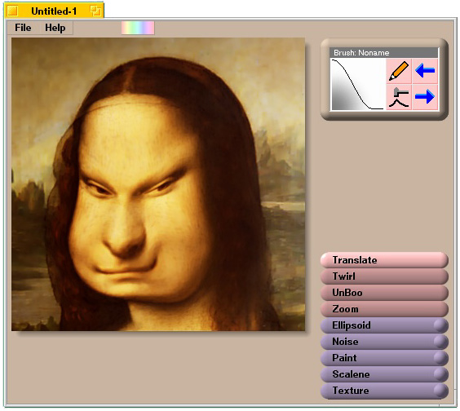Expand the Noise option knob
Viewport: 460px width, 411px height.
(x=440, y=342)
